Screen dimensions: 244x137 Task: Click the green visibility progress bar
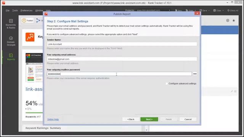click(34, 113)
